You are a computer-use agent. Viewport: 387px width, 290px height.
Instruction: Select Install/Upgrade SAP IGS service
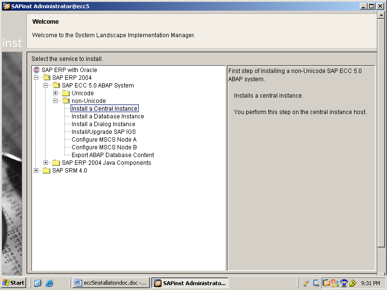[x=103, y=131]
